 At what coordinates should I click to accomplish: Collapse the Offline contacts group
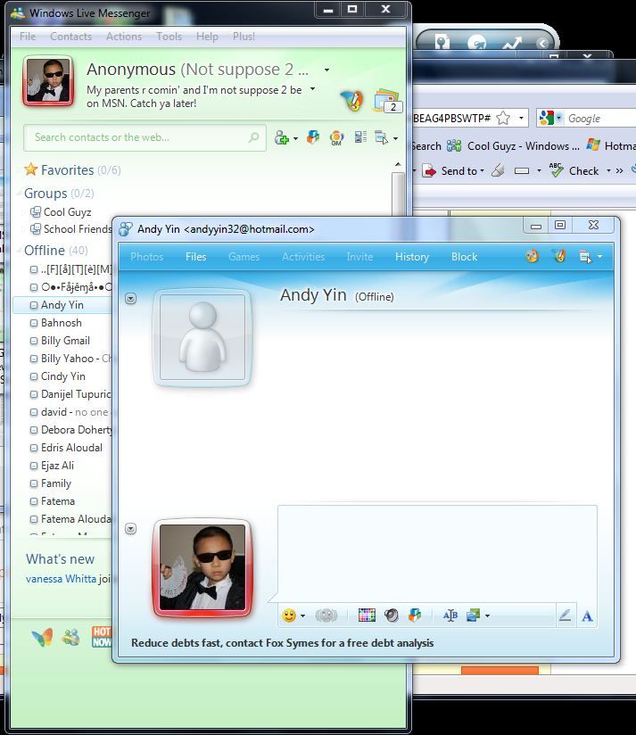tap(20, 251)
